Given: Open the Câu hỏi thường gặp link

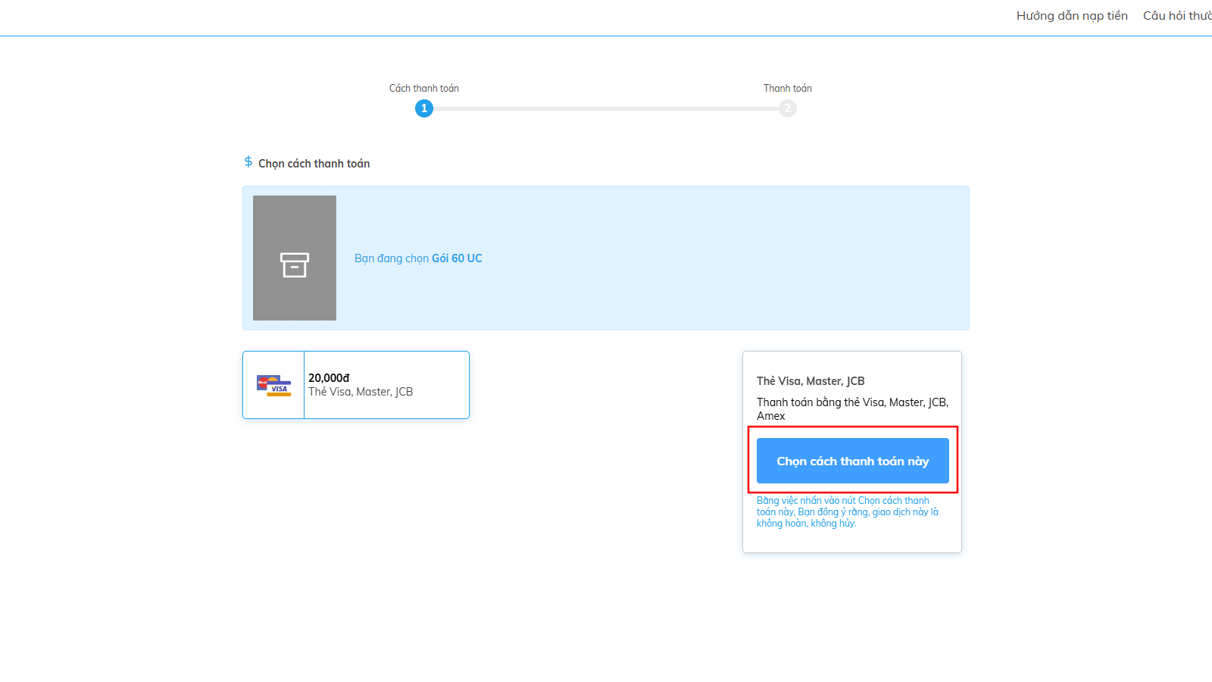Looking at the screenshot, I should tap(1177, 16).
